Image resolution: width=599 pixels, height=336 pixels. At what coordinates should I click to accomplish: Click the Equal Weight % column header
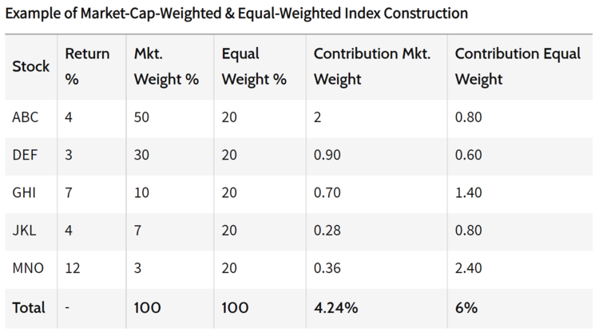(253, 67)
